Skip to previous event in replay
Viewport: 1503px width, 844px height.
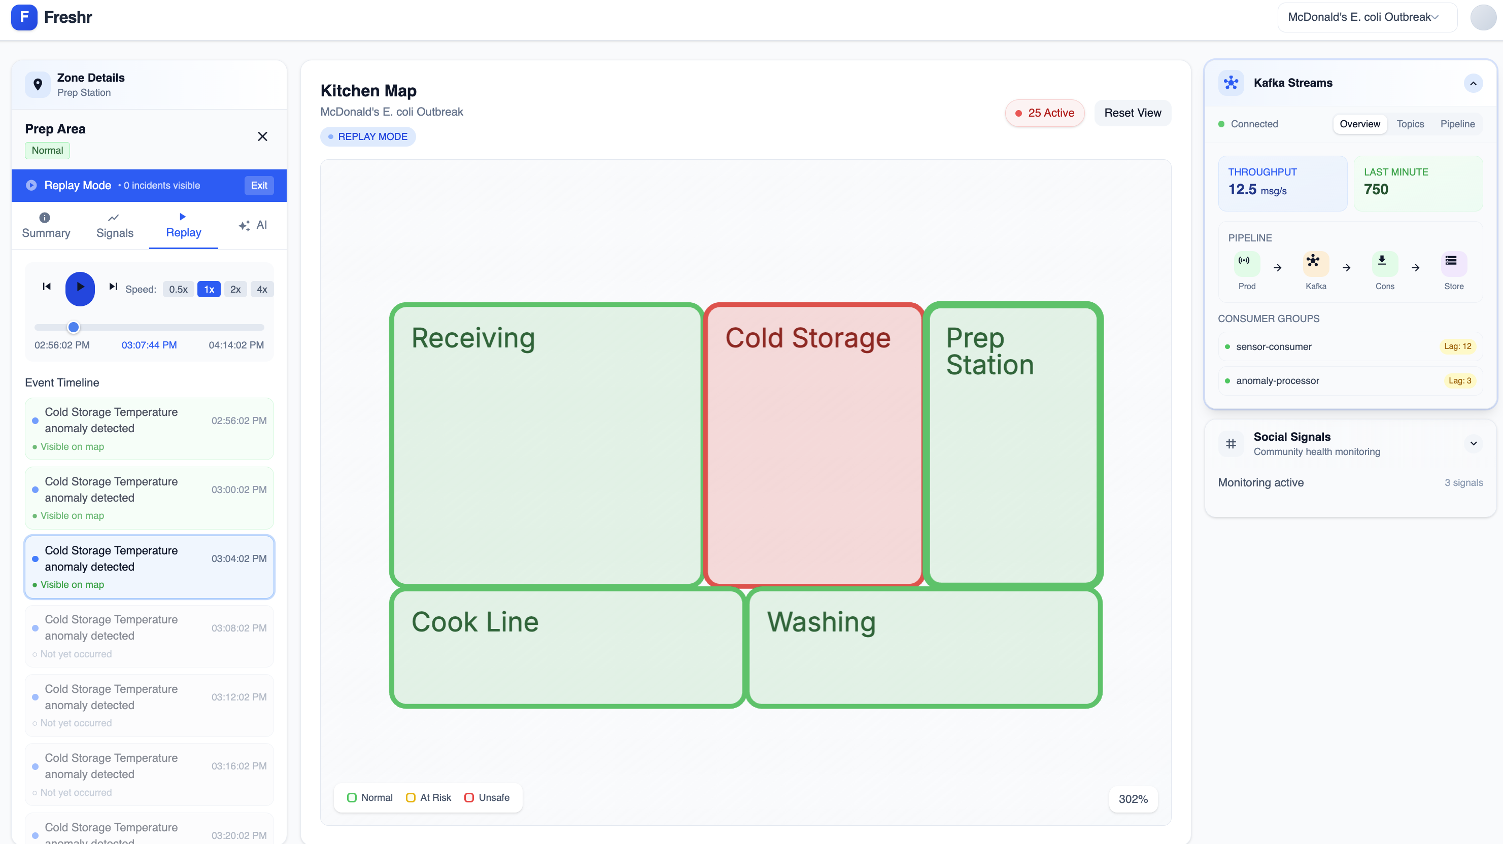47,287
